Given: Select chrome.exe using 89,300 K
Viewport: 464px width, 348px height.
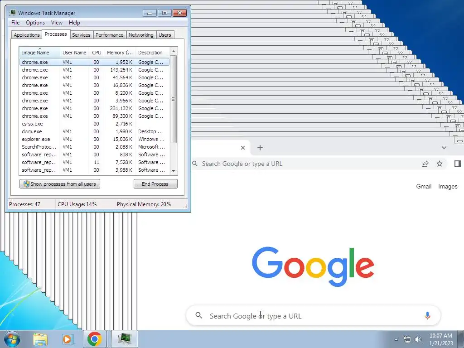Looking at the screenshot, I should pos(94,116).
